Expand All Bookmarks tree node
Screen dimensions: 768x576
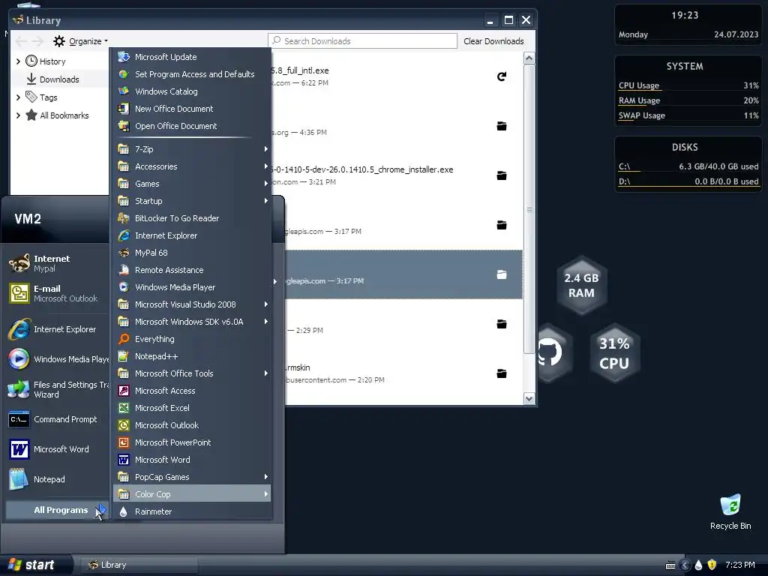pos(18,115)
